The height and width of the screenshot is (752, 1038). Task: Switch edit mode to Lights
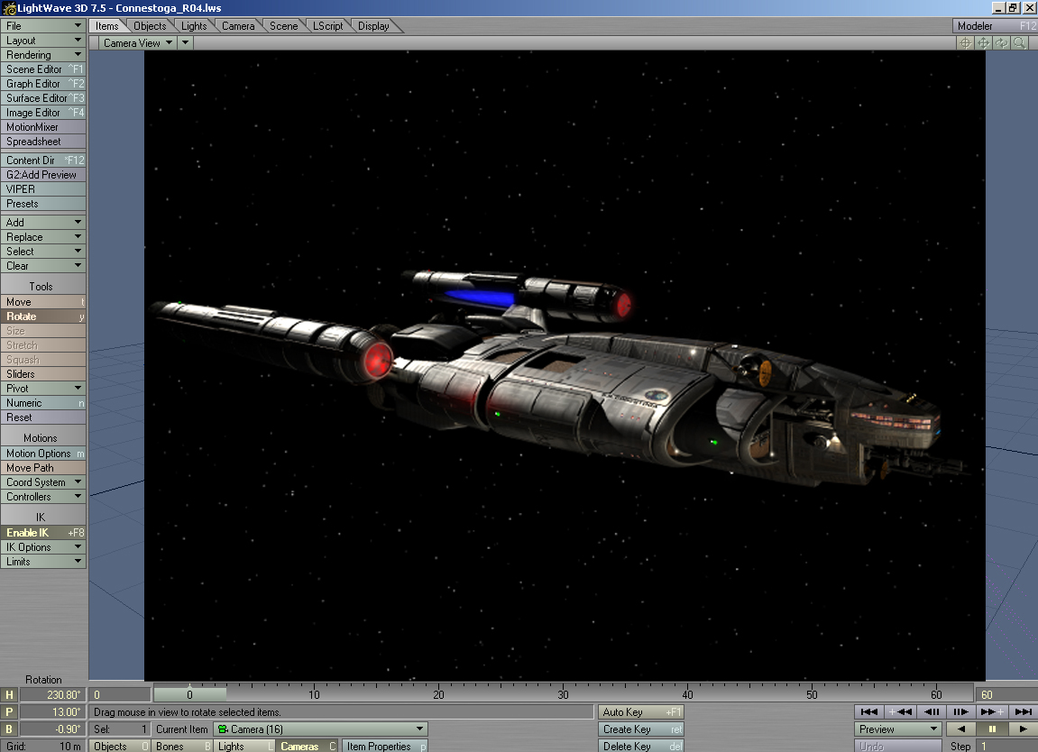pyautogui.click(x=244, y=746)
